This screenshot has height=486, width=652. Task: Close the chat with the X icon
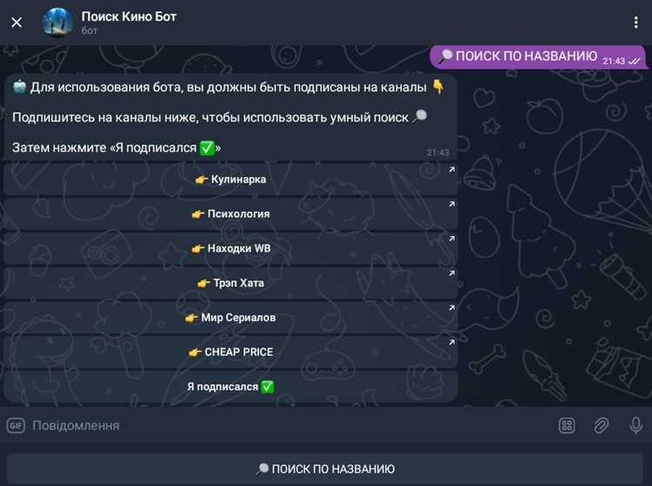tap(17, 22)
